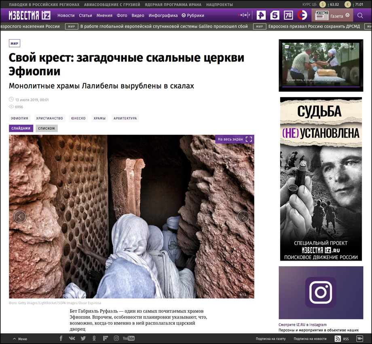Show previous slide with left arrow
Image resolution: width=372 pixels, height=344 pixels.
pyautogui.click(x=20, y=217)
